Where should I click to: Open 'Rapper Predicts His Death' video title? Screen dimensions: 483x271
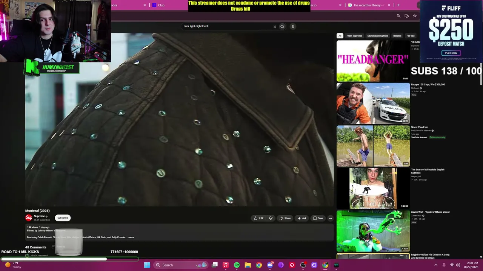click(x=430, y=256)
